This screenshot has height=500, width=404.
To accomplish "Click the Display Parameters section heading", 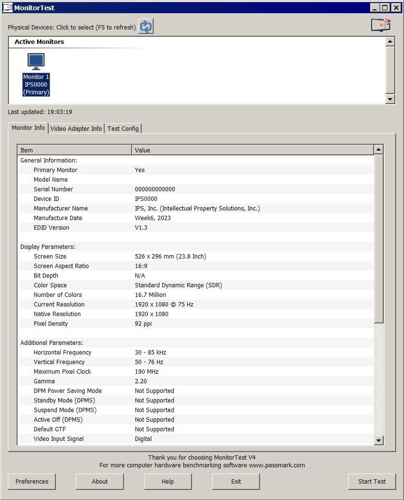I will (x=48, y=247).
